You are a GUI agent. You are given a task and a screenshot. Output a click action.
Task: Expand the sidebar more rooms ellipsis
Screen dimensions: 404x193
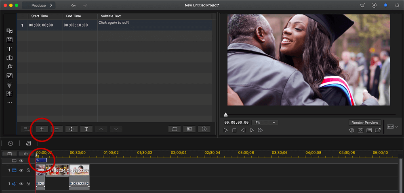tap(10, 103)
